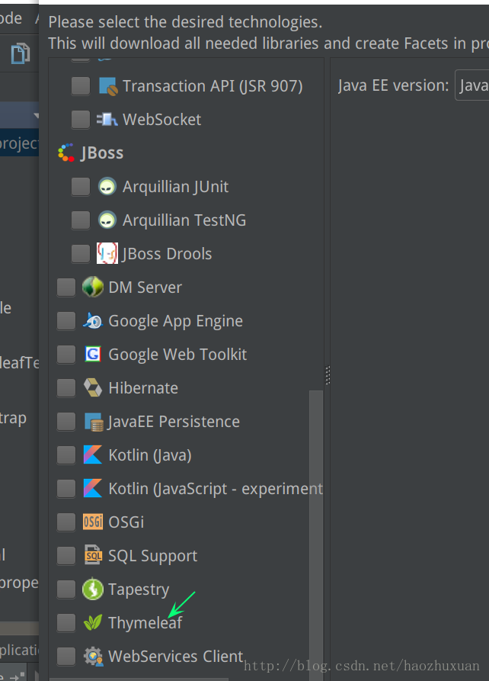This screenshot has width=489, height=681.
Task: Click the DM Server globe icon
Action: click(92, 287)
